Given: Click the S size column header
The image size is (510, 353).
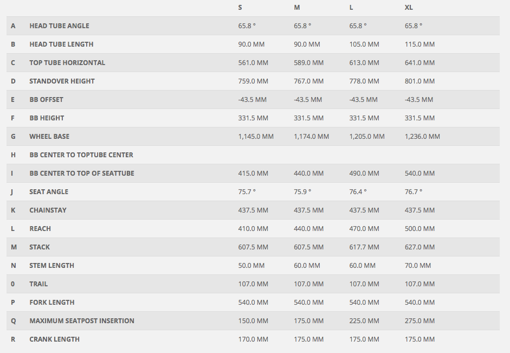Looking at the screenshot, I should click(x=240, y=8).
